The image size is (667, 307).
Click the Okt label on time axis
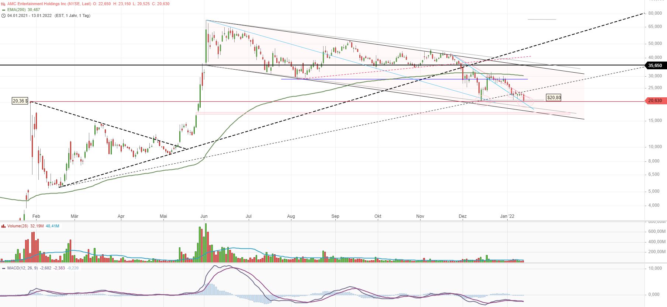coord(378,216)
